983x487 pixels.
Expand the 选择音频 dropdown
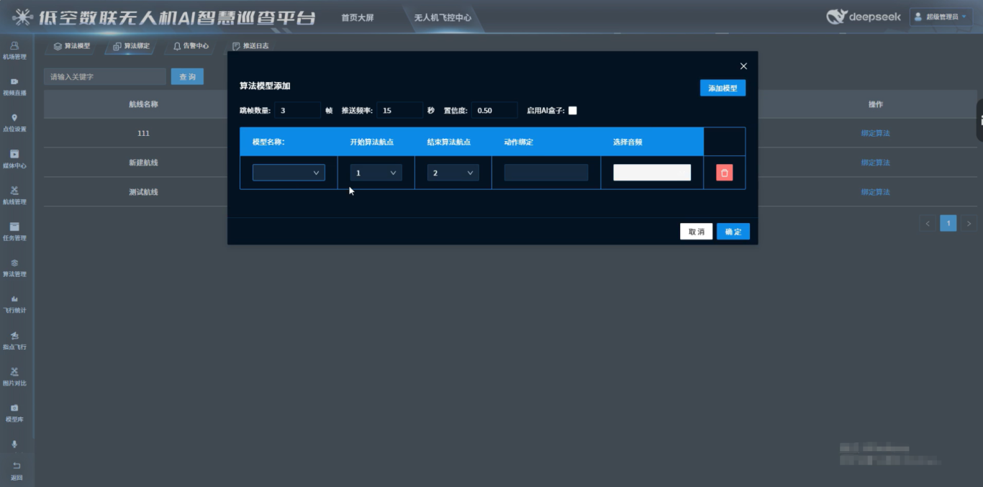coord(651,173)
